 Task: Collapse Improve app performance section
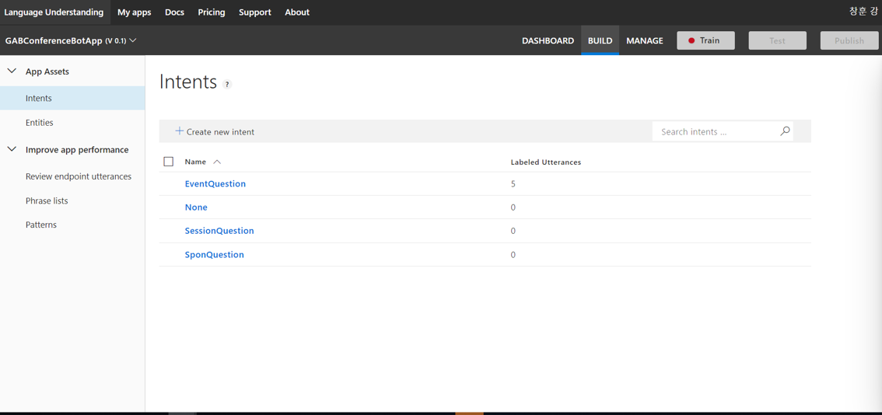click(x=11, y=149)
